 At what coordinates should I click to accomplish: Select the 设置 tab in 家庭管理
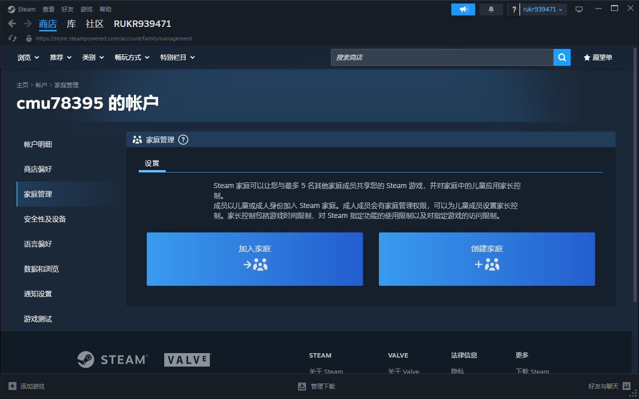click(x=152, y=164)
